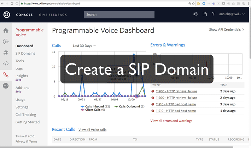
Task: Open the help question mark icon
Action: pos(213,14)
